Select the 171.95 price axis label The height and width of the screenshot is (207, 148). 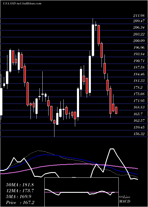tap(139, 101)
